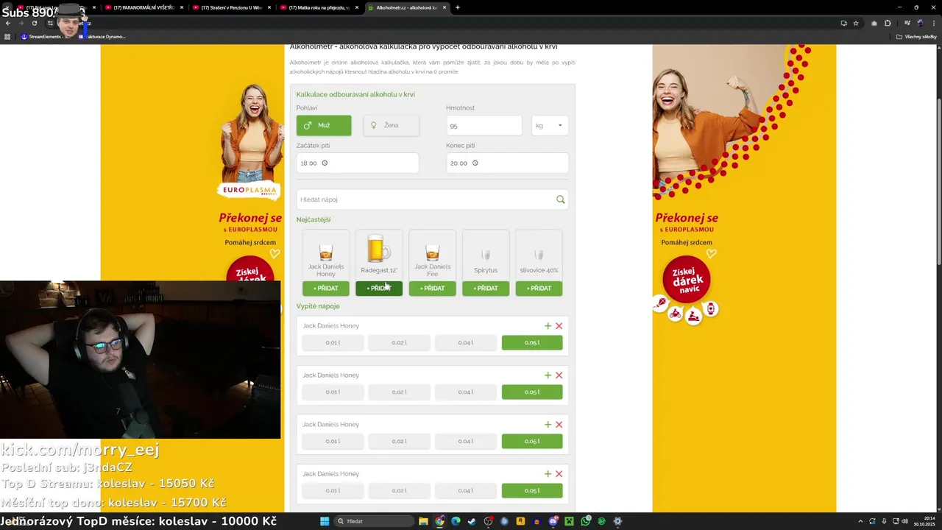Open the Extensions puzzle icon in Chrome toolbar

coord(888,23)
